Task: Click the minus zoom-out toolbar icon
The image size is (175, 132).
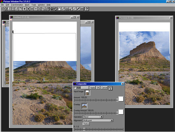Action: 36,9
